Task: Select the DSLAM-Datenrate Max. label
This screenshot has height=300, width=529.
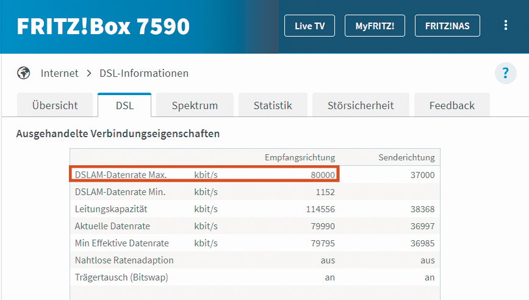Action: click(121, 175)
